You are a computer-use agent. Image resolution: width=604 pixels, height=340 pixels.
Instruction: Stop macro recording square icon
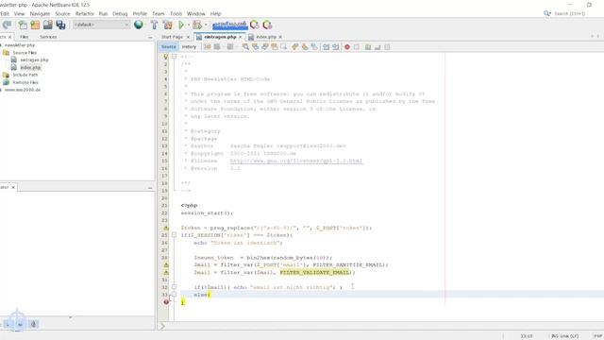point(357,47)
